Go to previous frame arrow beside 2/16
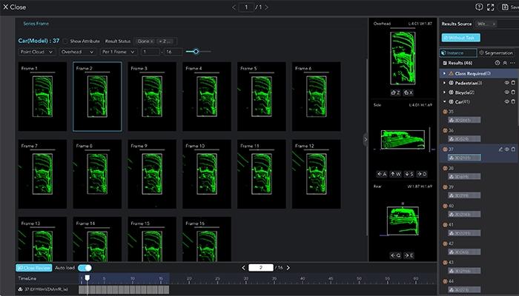The width and height of the screenshot is (519, 296). pos(244,268)
